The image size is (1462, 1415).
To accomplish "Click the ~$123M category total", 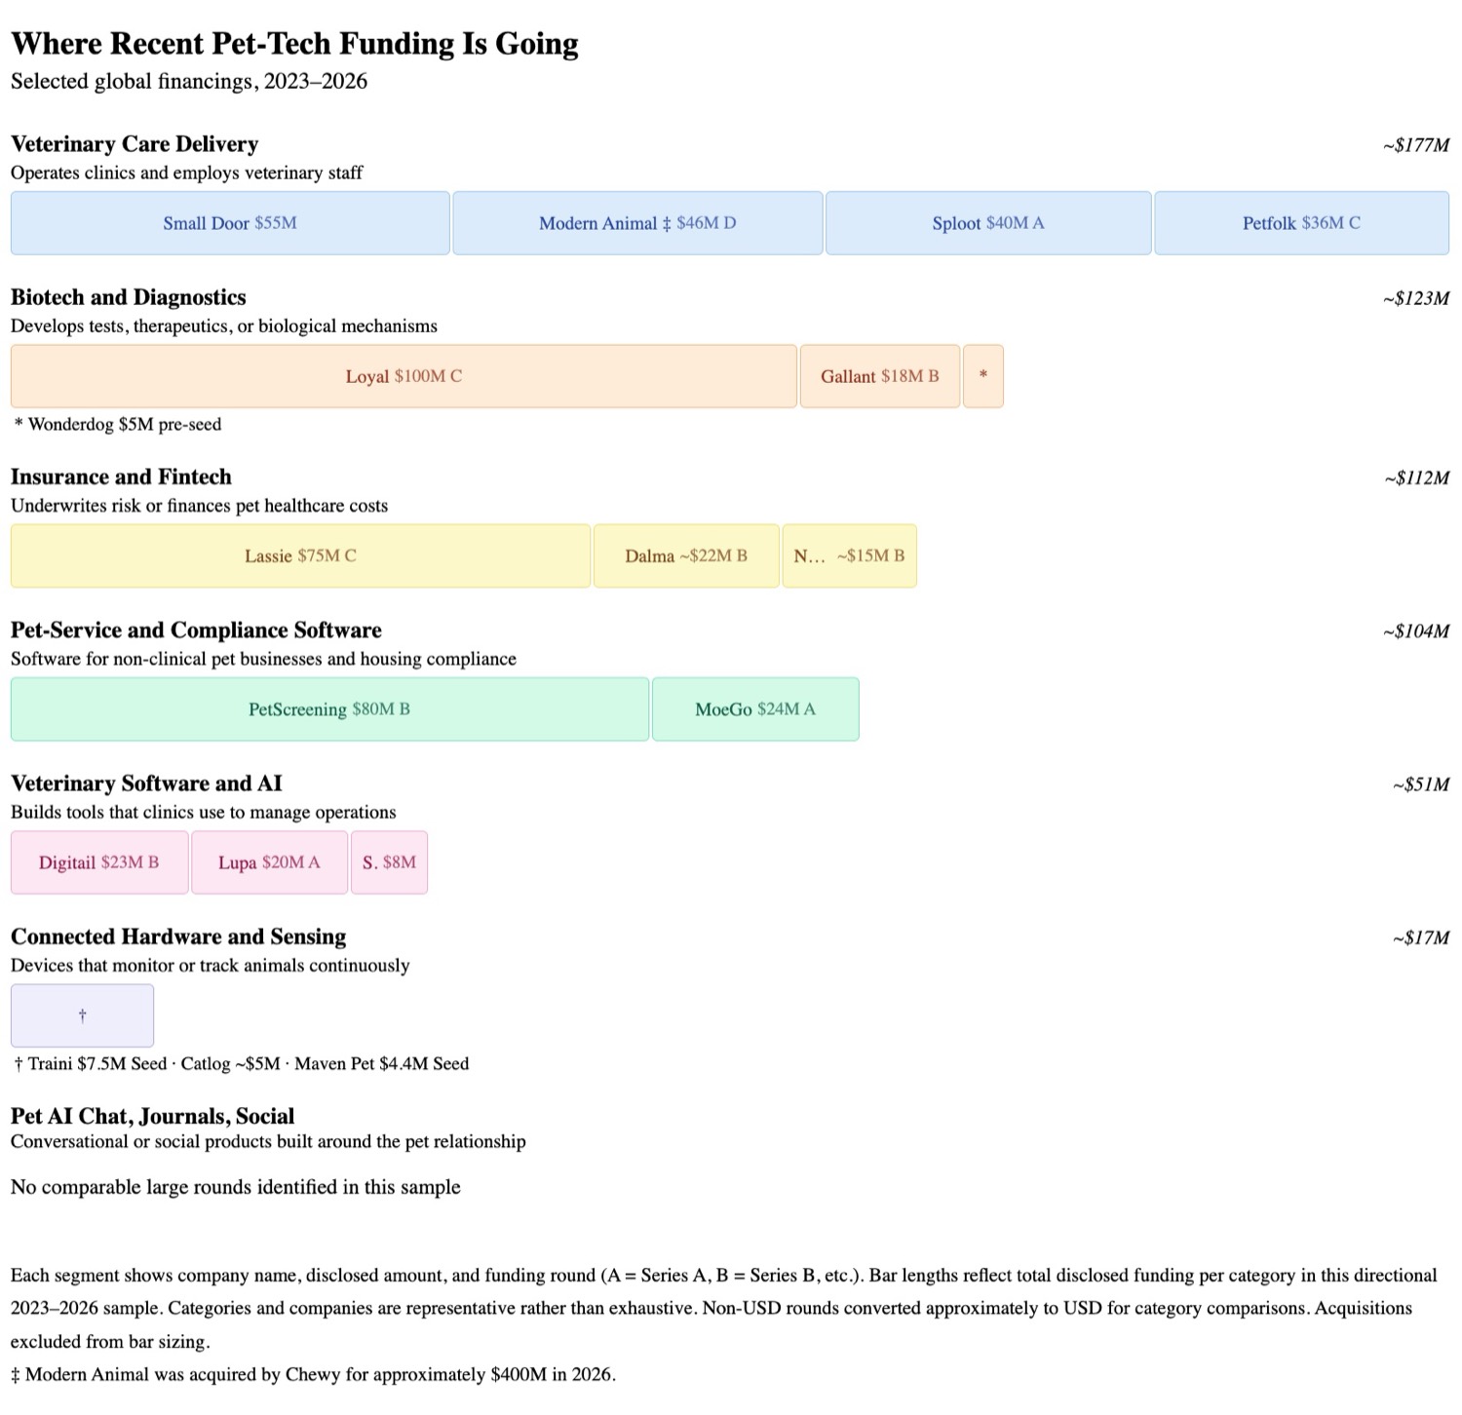I will point(1415,298).
